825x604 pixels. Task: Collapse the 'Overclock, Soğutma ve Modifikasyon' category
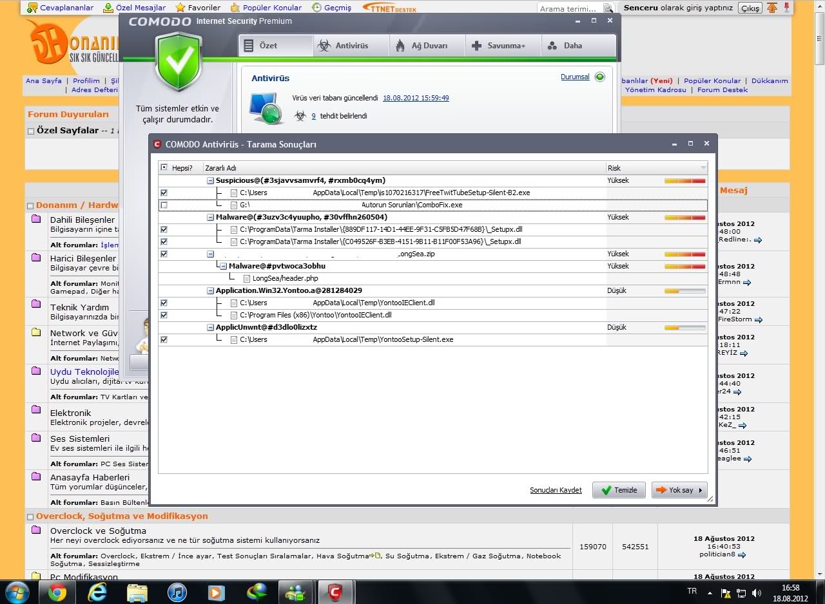(30, 516)
